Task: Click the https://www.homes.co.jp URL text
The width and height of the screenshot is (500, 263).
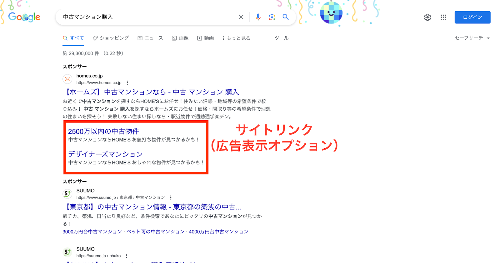Action: pyautogui.click(x=99, y=83)
